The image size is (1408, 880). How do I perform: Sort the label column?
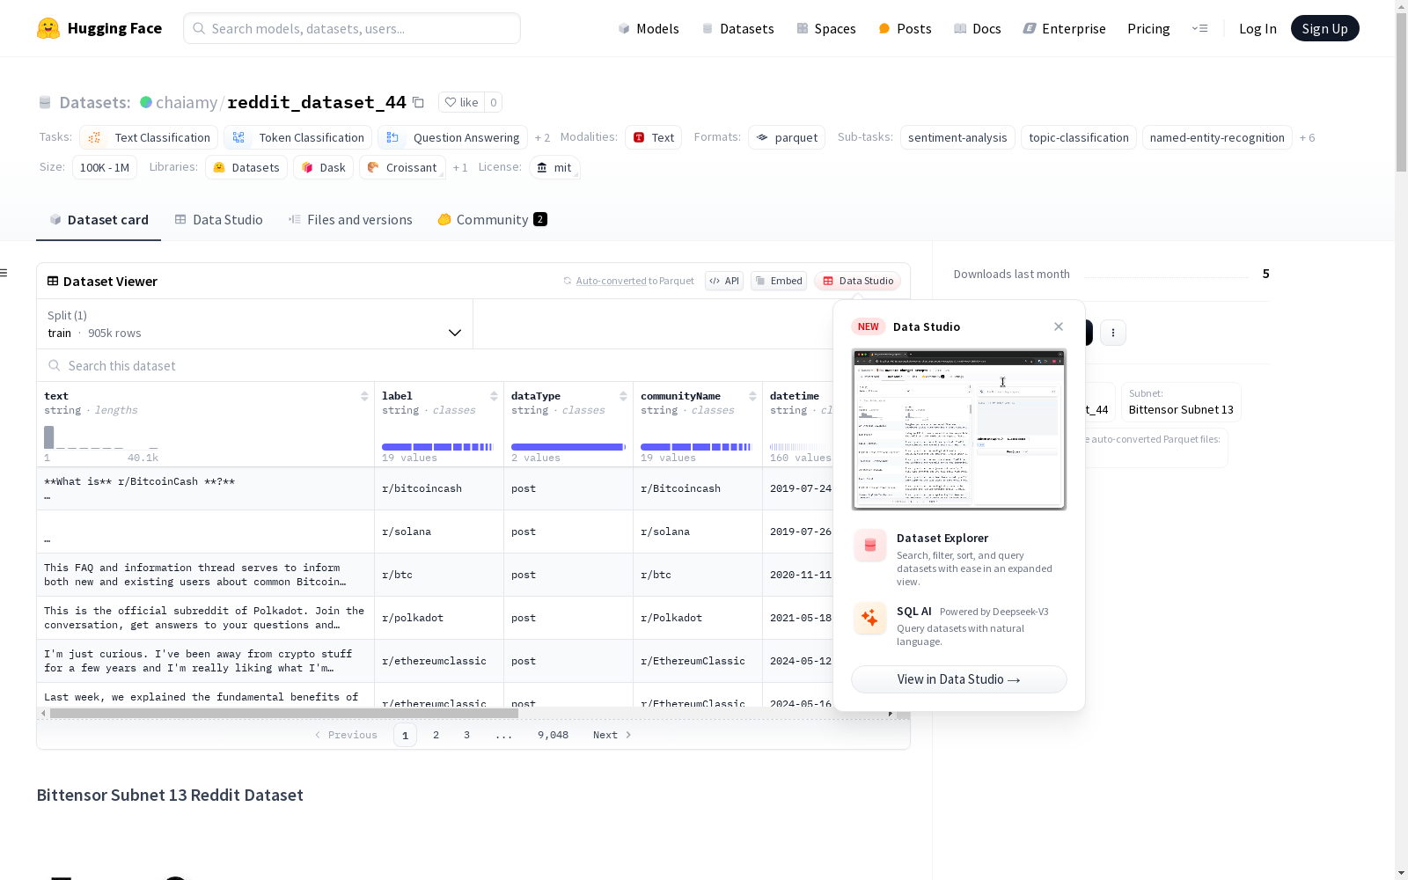tap(494, 396)
